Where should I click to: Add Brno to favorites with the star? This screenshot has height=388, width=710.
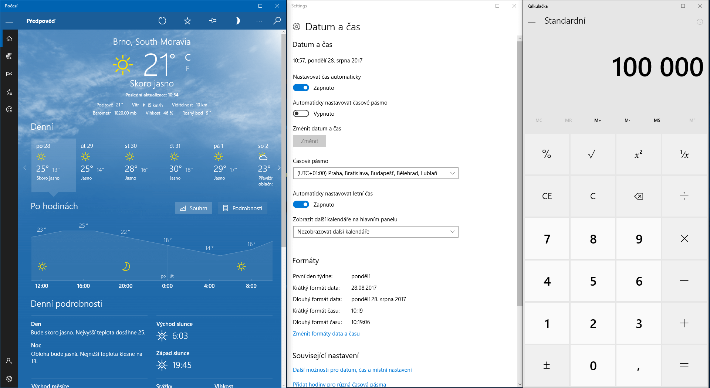[x=187, y=21]
